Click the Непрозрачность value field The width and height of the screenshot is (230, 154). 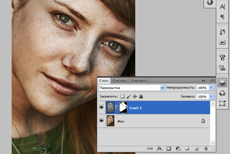pyautogui.click(x=203, y=88)
